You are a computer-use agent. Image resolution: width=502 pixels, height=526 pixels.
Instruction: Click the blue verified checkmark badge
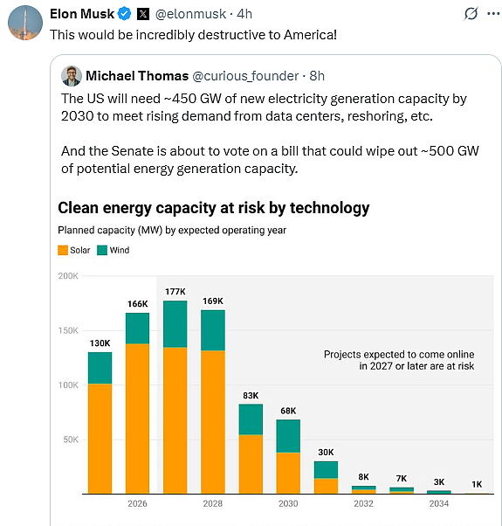125,14
